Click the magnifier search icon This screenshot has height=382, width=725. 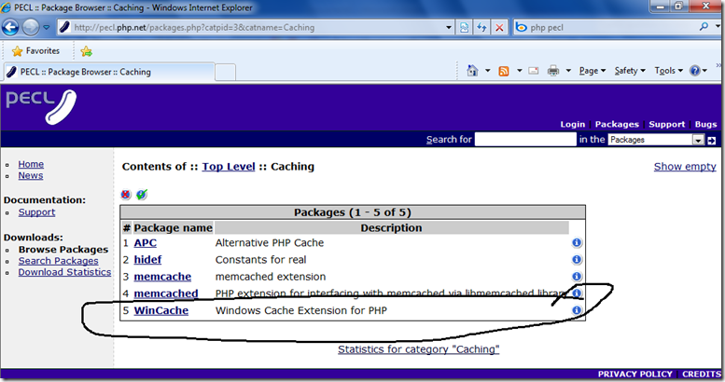point(704,27)
